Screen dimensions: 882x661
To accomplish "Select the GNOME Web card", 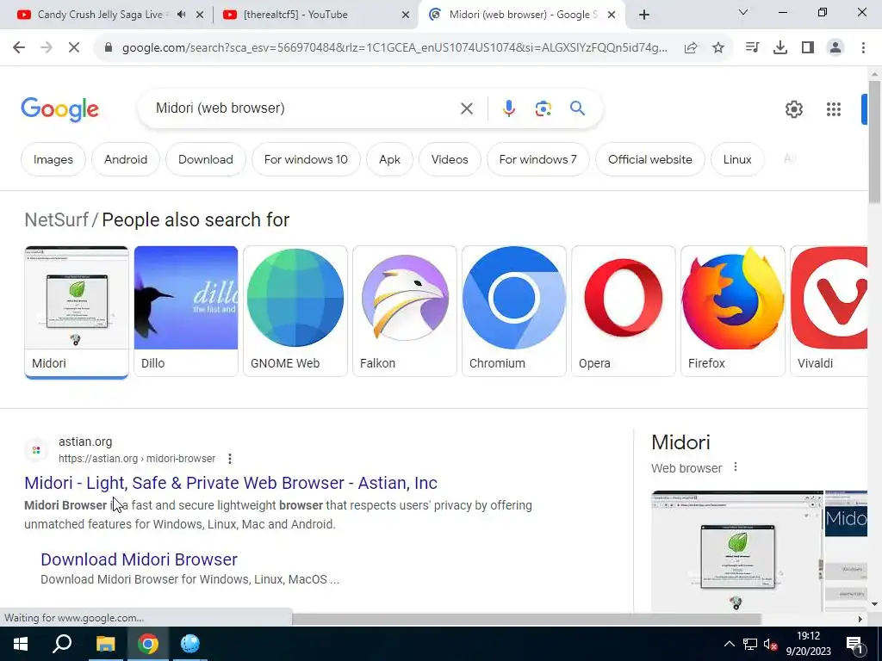I will pyautogui.click(x=295, y=311).
